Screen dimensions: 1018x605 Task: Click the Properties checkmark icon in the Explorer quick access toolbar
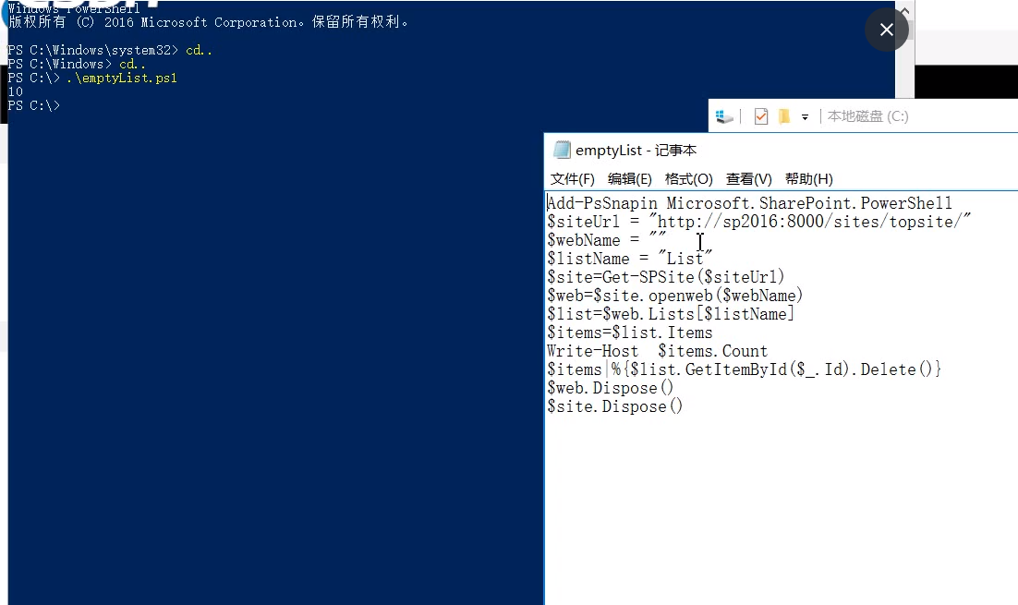point(761,116)
